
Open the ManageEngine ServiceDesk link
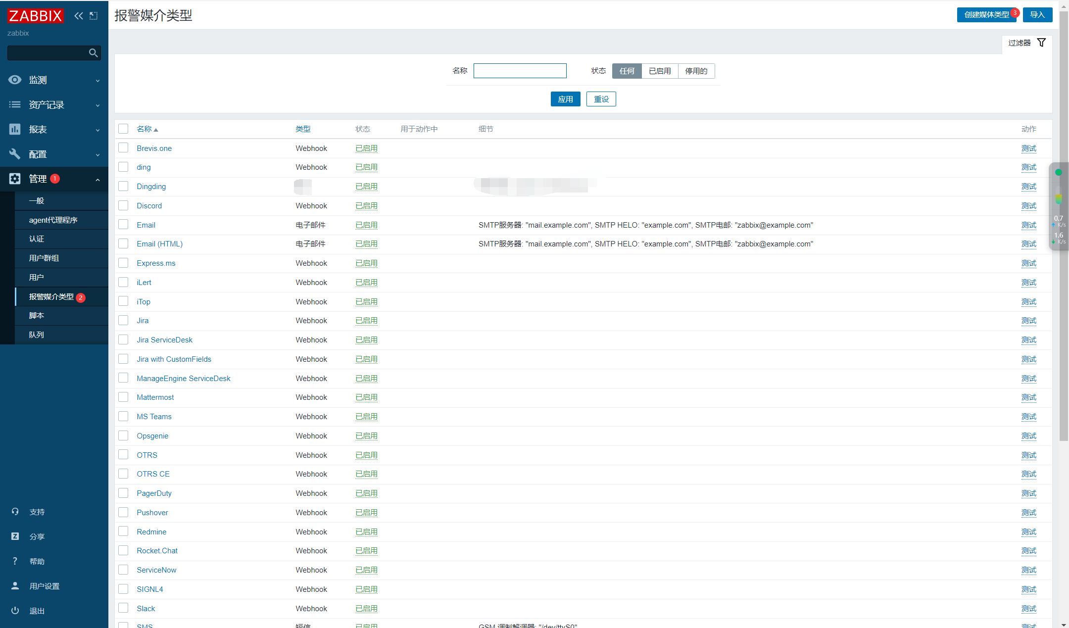click(x=184, y=378)
